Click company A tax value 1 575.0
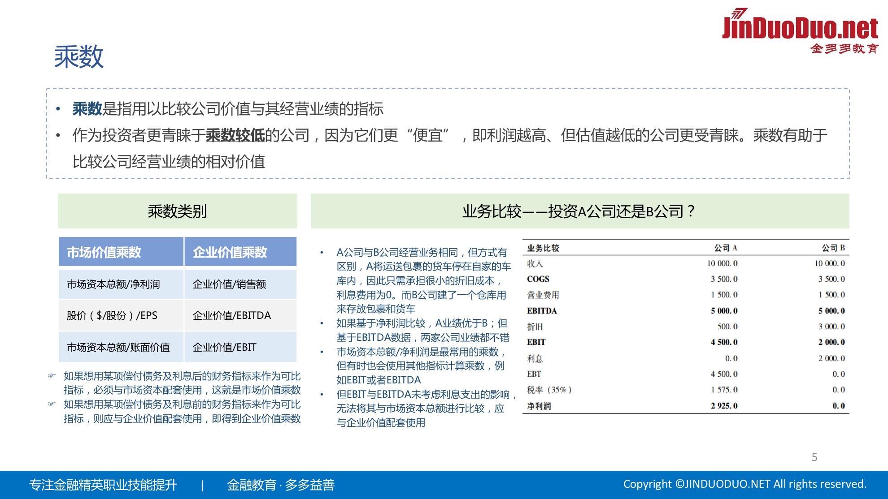Screen dimensions: 888x499 click(724, 390)
